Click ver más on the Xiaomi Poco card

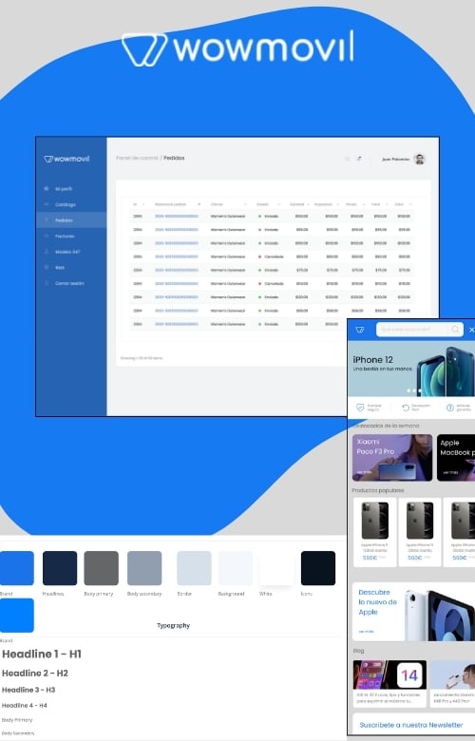364,472
